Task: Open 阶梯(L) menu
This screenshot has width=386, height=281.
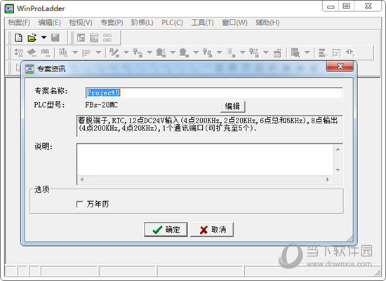Action: point(142,22)
